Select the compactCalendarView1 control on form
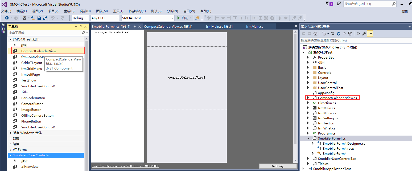The image size is (412, 171). (x=187, y=78)
